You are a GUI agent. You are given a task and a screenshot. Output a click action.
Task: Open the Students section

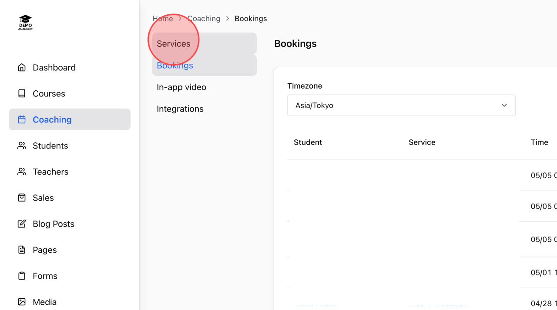[70, 145]
